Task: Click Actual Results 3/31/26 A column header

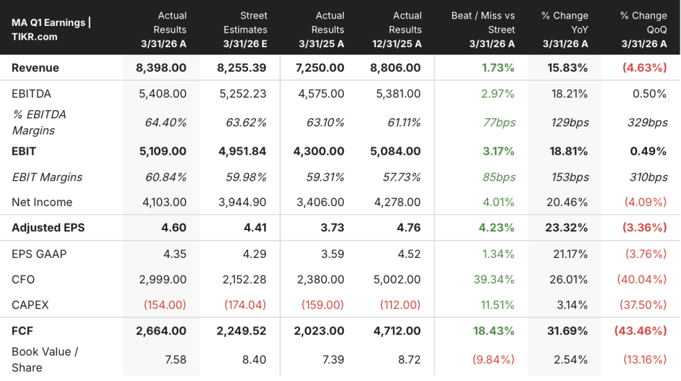Action: tap(164, 29)
